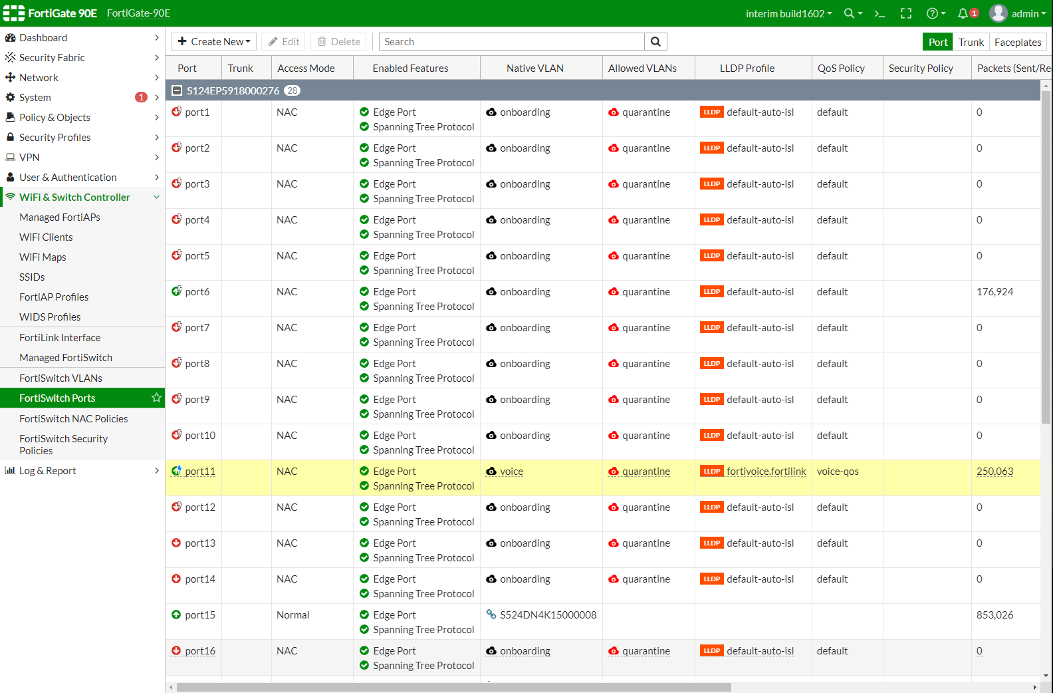This screenshot has height=693, width=1053.
Task: Click the search magnifier button beside Search field
Action: (x=655, y=41)
